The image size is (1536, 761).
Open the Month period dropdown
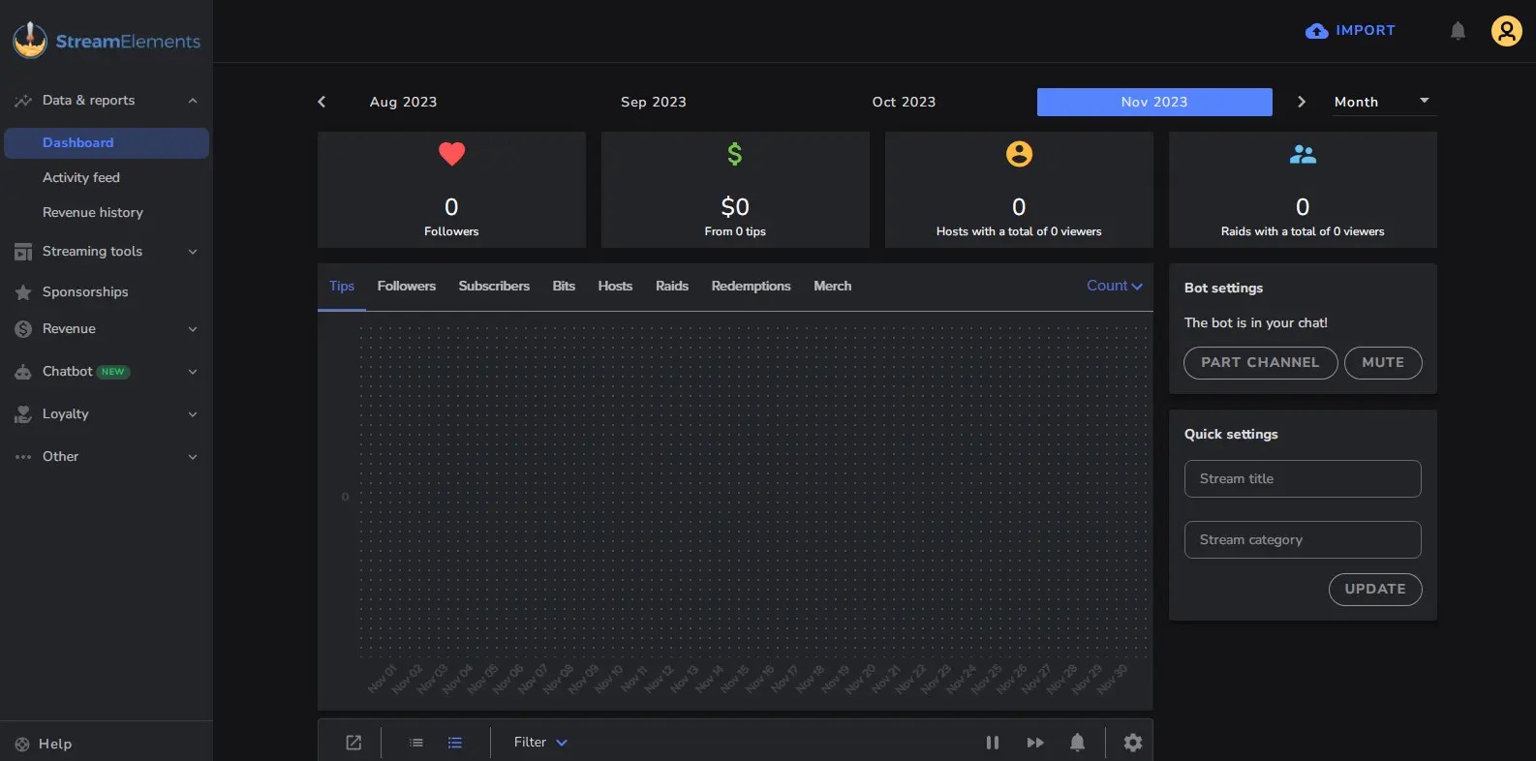1384,102
